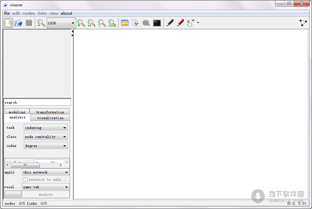The image size is (312, 209).
Task: Open the edit menu
Action: pos(16,14)
